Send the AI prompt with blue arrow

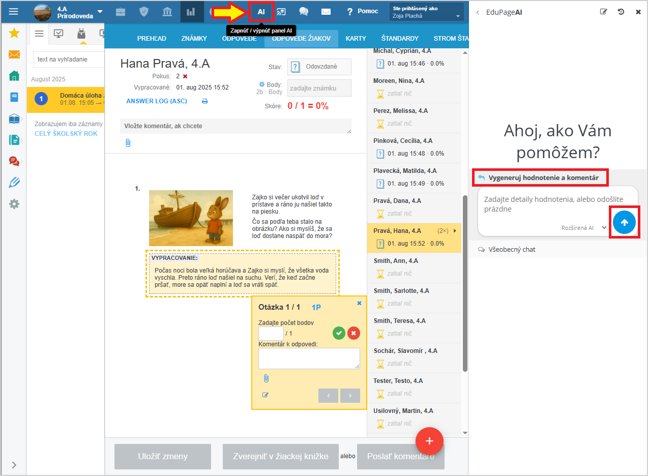point(625,222)
